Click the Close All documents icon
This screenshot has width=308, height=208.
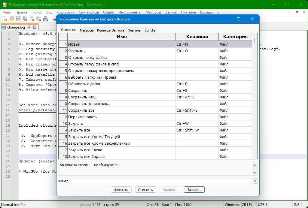[39, 19]
